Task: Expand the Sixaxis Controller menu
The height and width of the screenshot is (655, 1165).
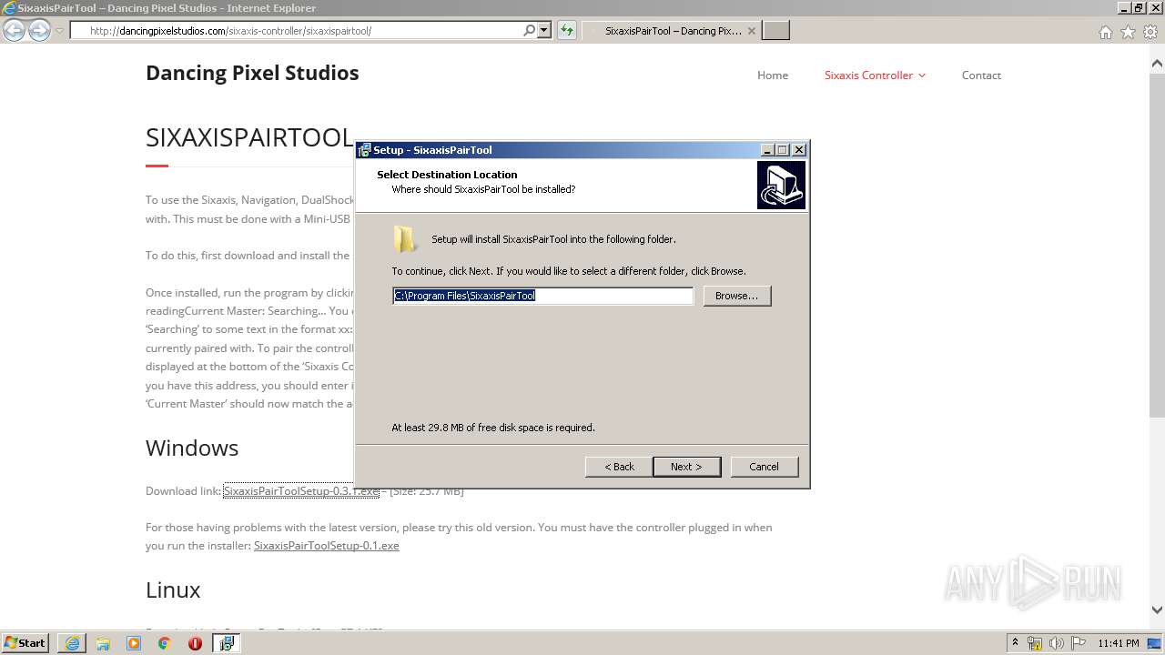Action: coord(875,76)
